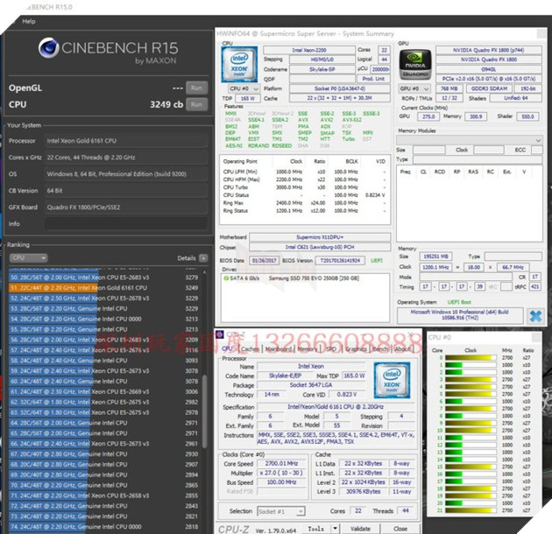
Task: Select the CPU tab in CPU-Z
Action: click(227, 348)
